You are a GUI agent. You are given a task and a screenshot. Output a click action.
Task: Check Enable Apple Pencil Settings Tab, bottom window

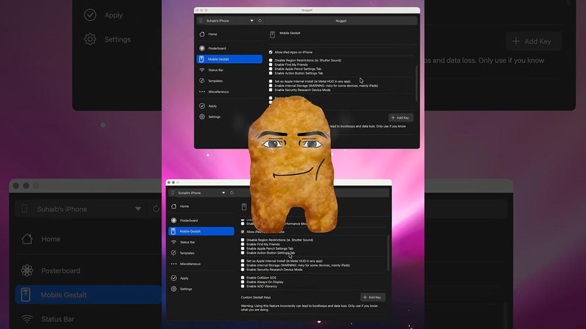[x=243, y=248]
